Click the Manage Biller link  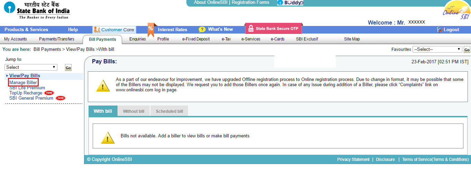click(23, 82)
